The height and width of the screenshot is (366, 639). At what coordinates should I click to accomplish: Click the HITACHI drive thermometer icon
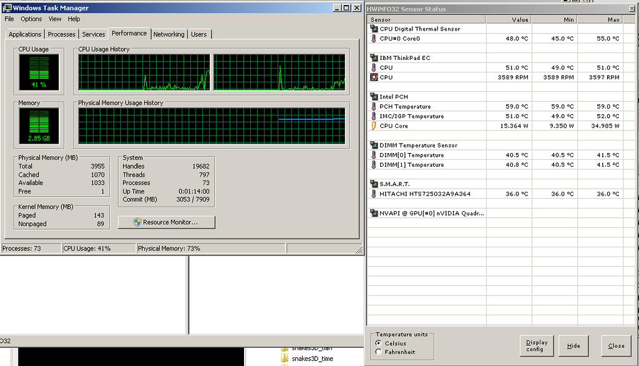click(374, 194)
